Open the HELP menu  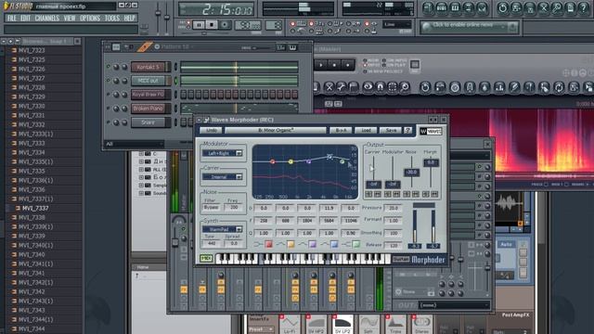point(130,19)
